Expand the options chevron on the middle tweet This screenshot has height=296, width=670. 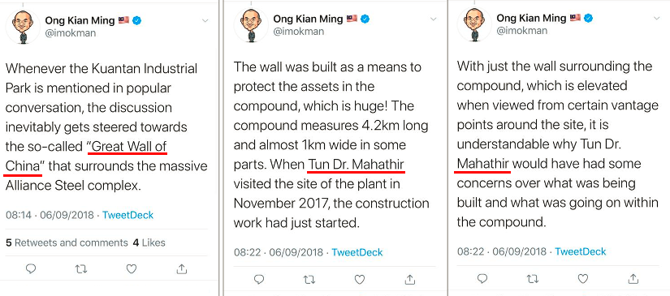point(434,19)
